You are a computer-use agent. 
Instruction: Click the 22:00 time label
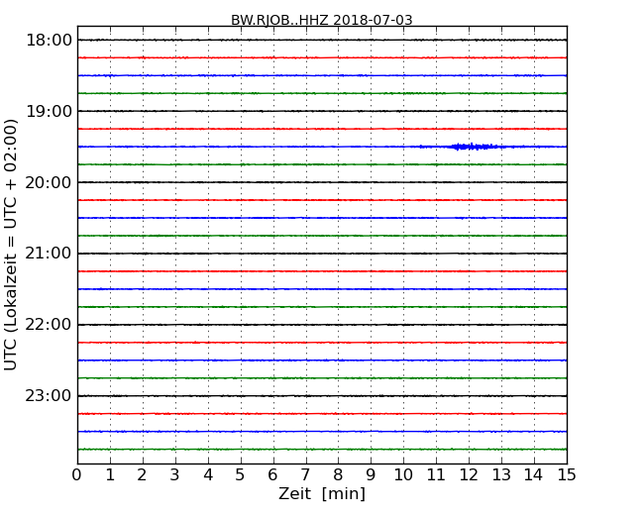point(49,325)
